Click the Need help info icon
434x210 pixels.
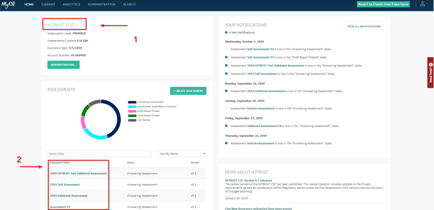click(x=431, y=64)
